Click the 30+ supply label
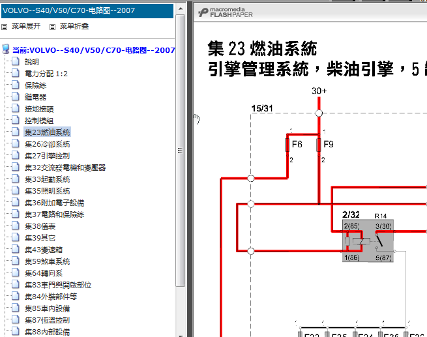The image size is (427, 337). [x=319, y=91]
